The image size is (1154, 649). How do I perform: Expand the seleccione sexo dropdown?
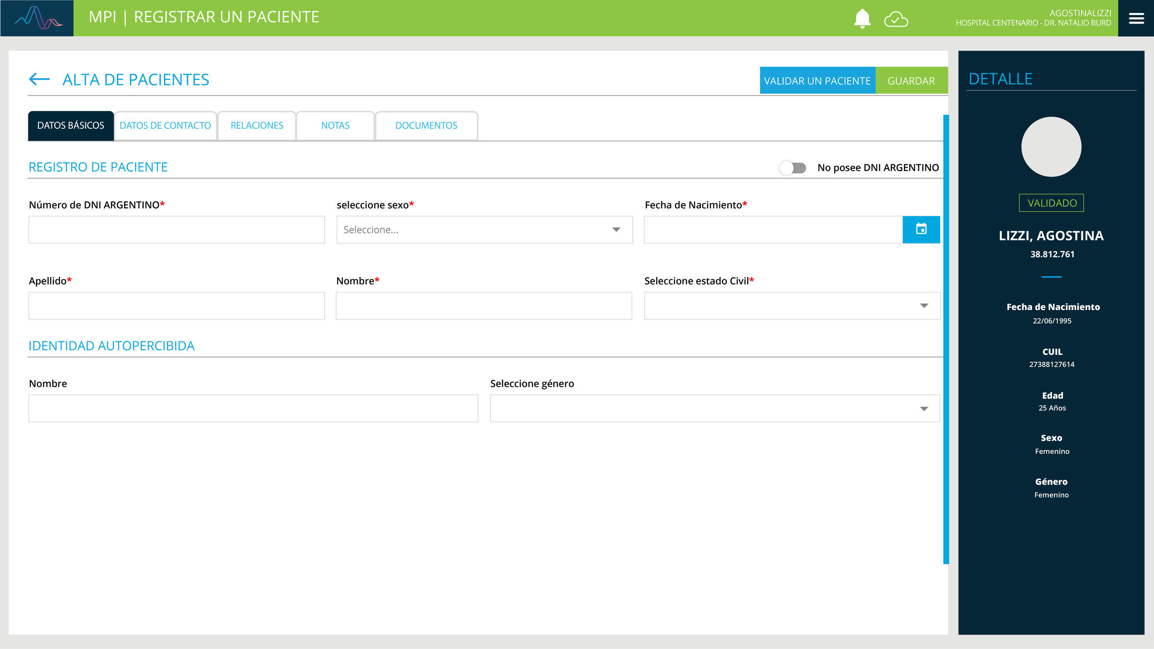tap(484, 230)
